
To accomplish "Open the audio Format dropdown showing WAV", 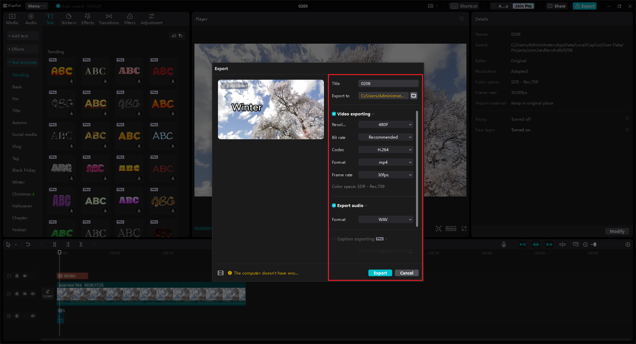I will (386, 219).
